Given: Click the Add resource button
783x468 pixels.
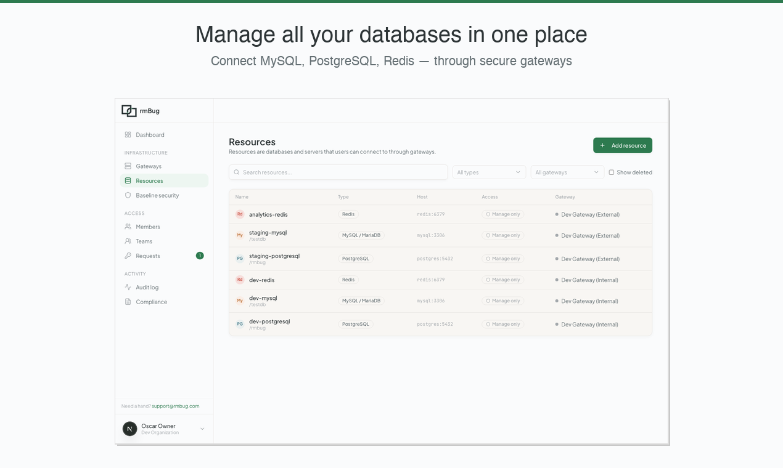Looking at the screenshot, I should pyautogui.click(x=623, y=145).
